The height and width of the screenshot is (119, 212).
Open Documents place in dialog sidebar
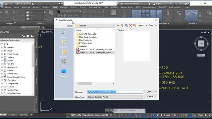64,44
